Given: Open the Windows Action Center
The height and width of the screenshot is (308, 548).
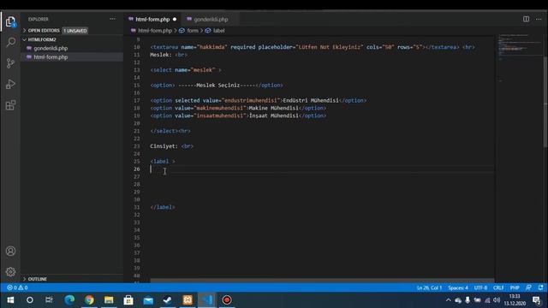Looking at the screenshot, I should coord(537,300).
